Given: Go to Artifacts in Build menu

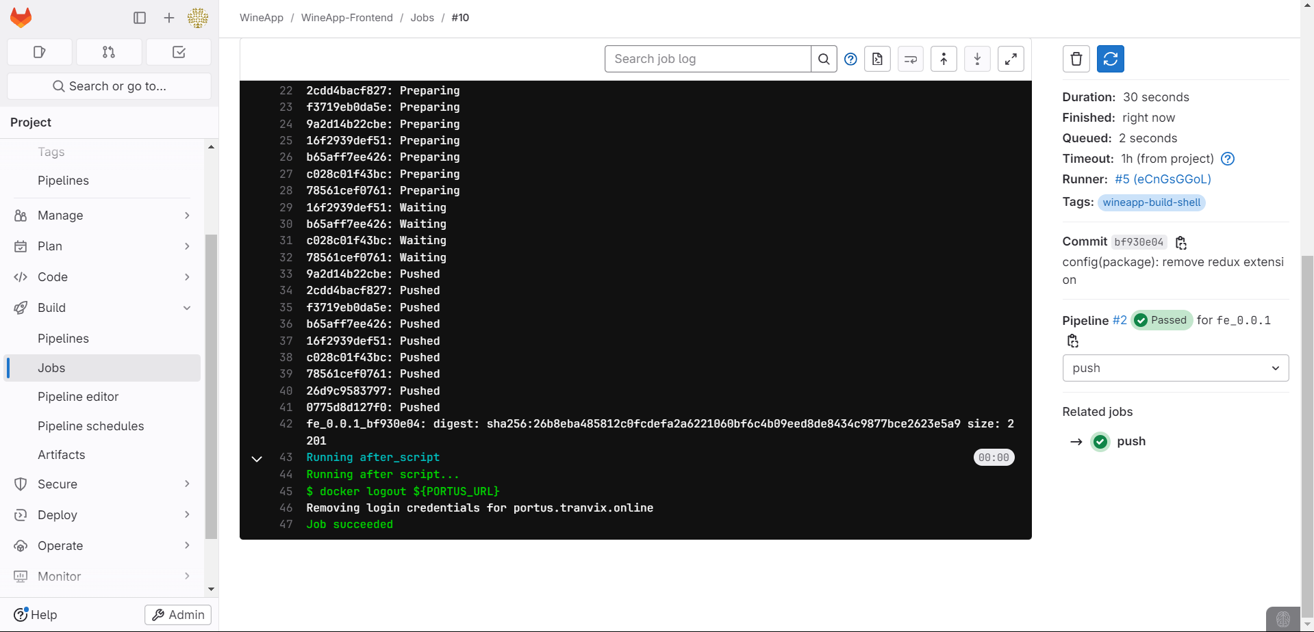Looking at the screenshot, I should [62, 455].
